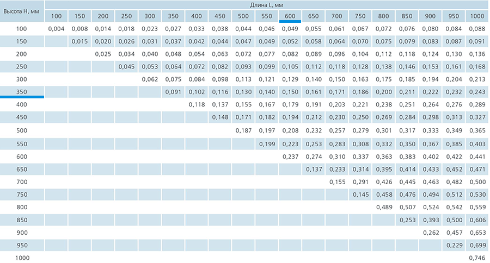Click the value 0,237 in row 600
490x263 pixels.
[290, 157]
